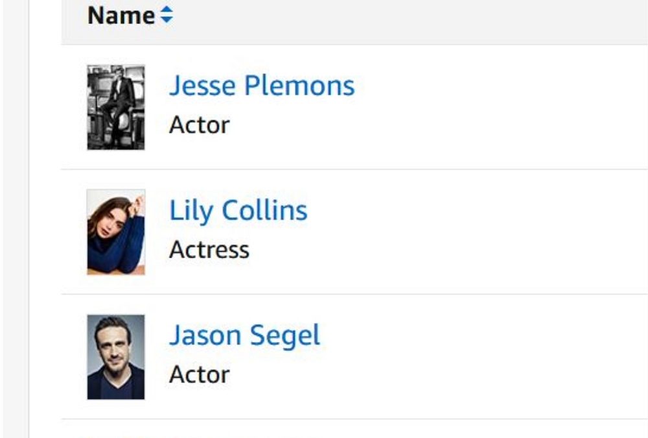
Task: Click the Name column header text
Action: tap(121, 16)
